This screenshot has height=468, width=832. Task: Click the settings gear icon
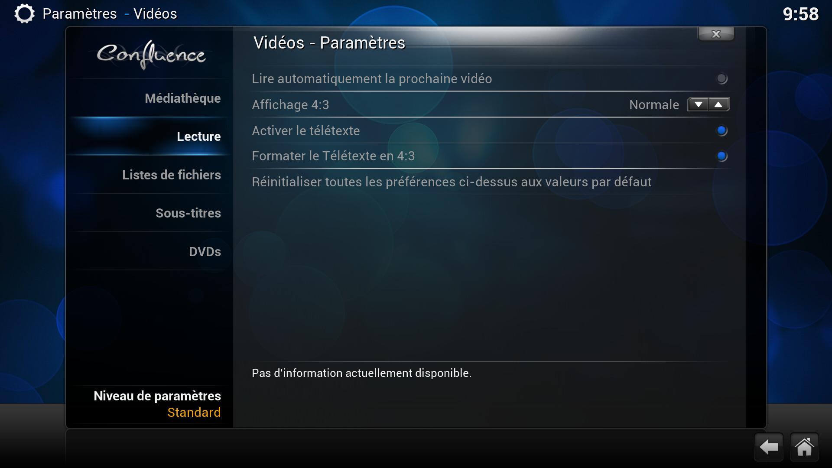[x=24, y=13]
